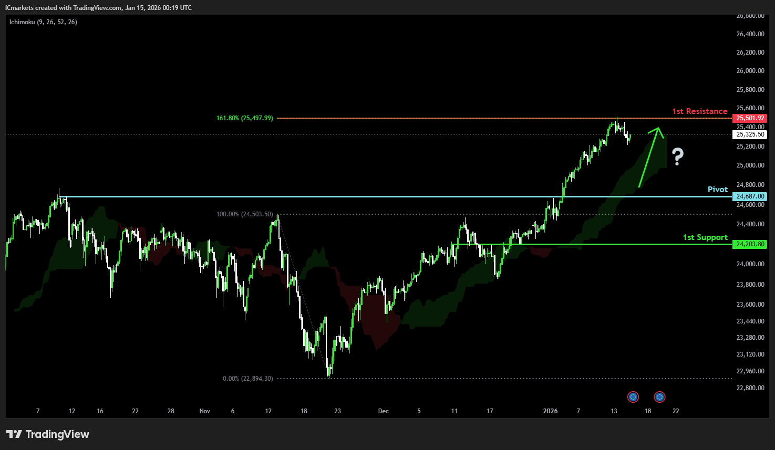Click the second EU economic event icon
Screen dimensions: 775x450
(x=659, y=397)
